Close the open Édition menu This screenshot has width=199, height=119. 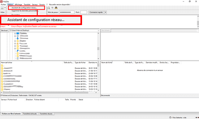10,4
